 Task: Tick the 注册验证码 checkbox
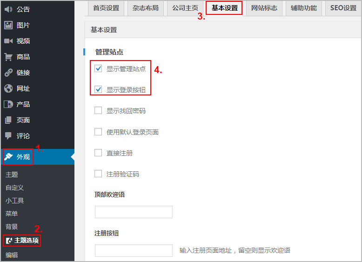pyautogui.click(x=98, y=174)
